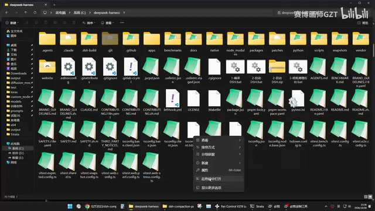Image resolution: width=375 pixels, height=211 pixels.
Task: Expand 分组依据 submenu in context menu
Action: tap(219, 154)
